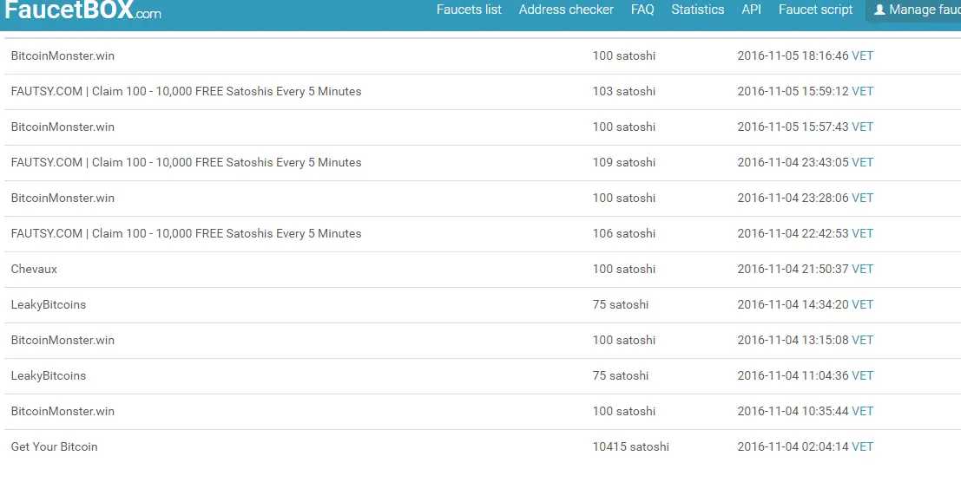Viewport: 961px width, 482px height.
Task: Click 100 satoshi amount in Chevaux row
Action: click(x=624, y=269)
